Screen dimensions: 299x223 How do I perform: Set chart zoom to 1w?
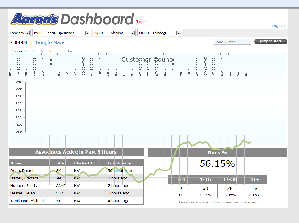click(x=35, y=51)
